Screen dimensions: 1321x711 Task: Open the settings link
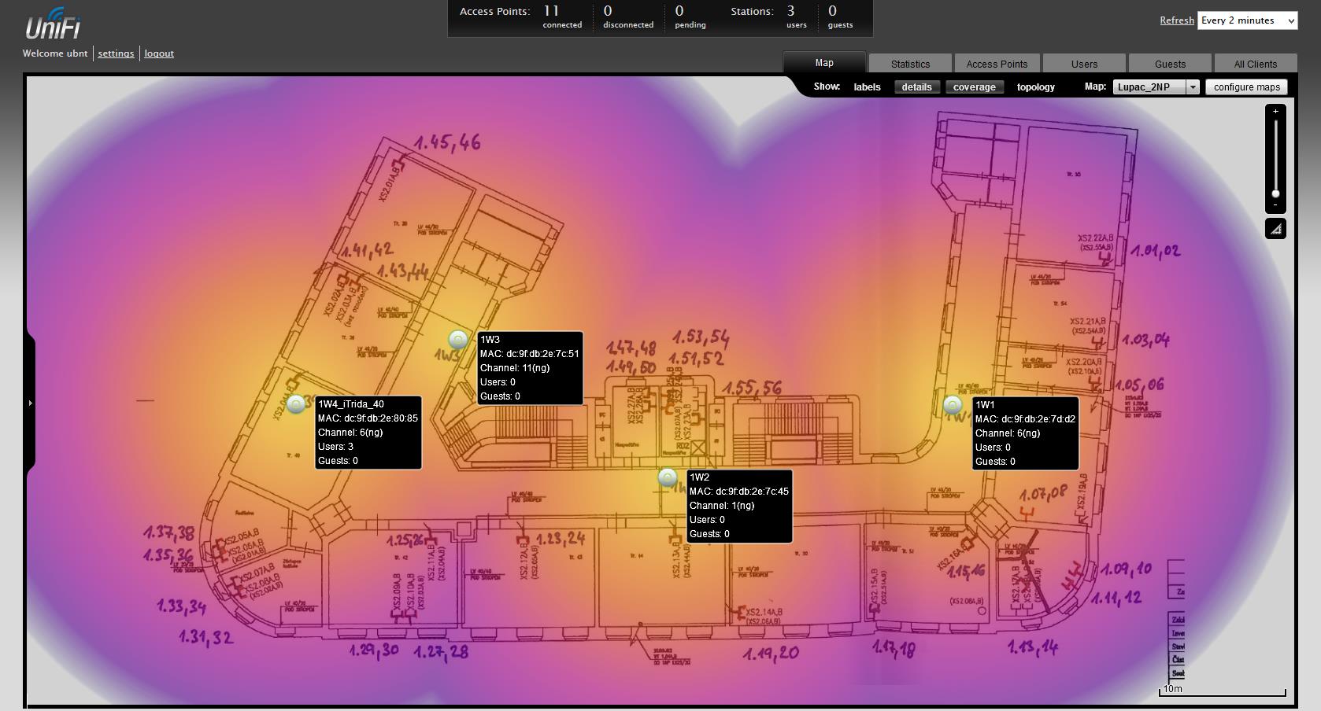[116, 53]
